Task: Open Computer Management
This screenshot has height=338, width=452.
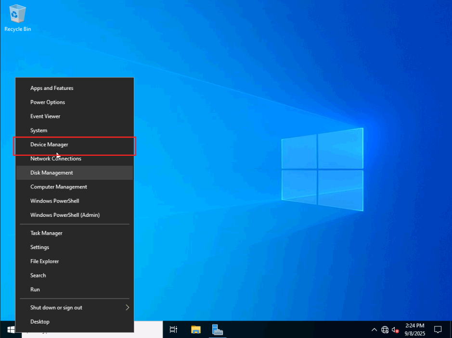Action: point(59,187)
